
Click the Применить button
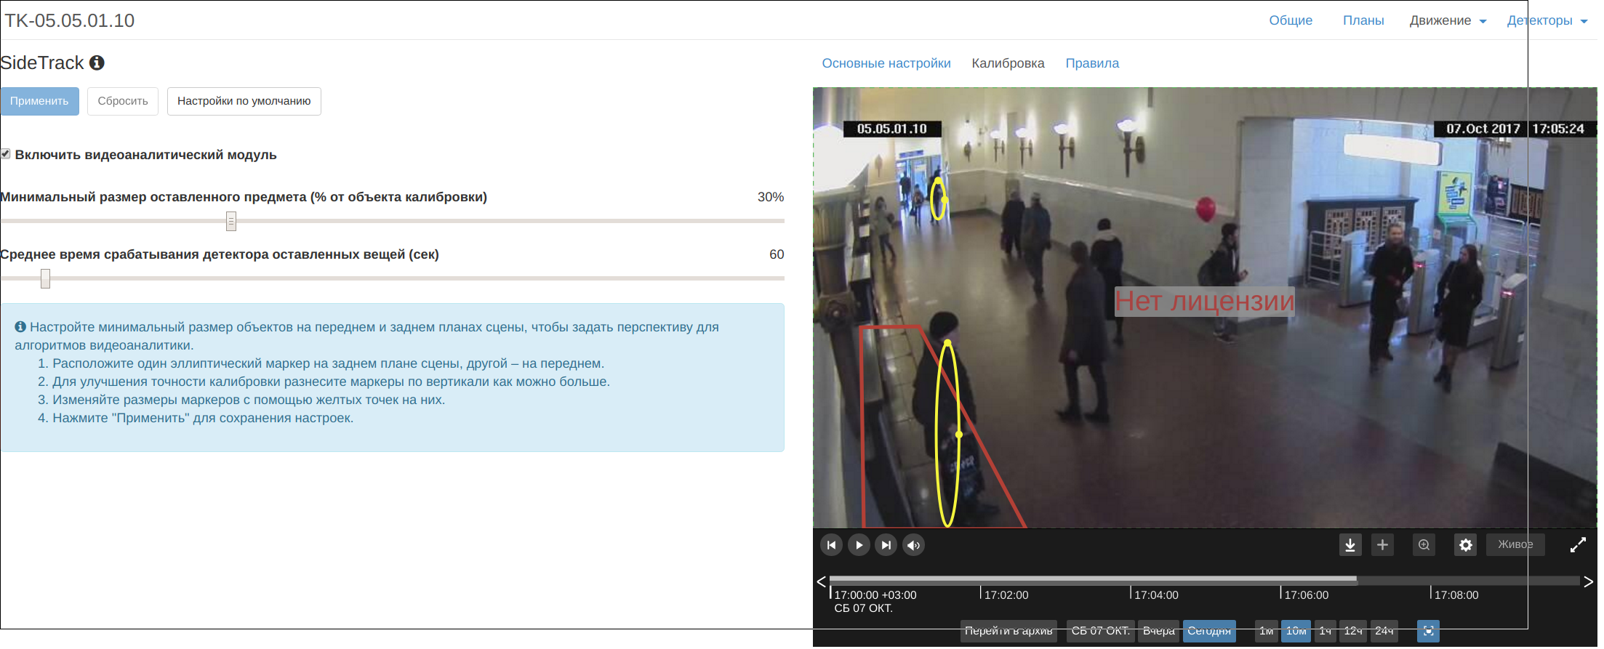tap(39, 101)
